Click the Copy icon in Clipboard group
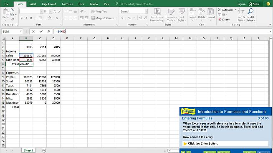Image resolution: width=273 pixels, height=153 pixels. 12,15
